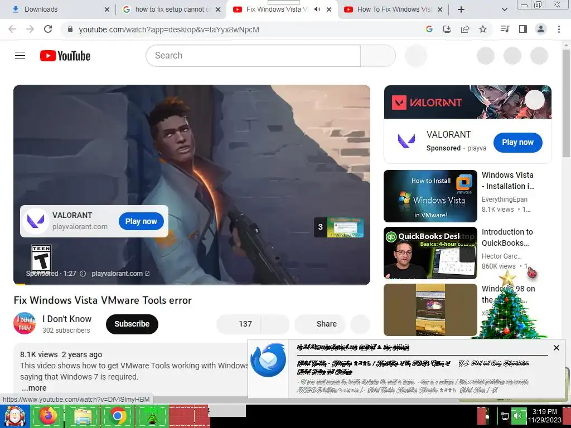This screenshot has width=571, height=428.
Task: Open new tab with plus button
Action: (x=461, y=9)
